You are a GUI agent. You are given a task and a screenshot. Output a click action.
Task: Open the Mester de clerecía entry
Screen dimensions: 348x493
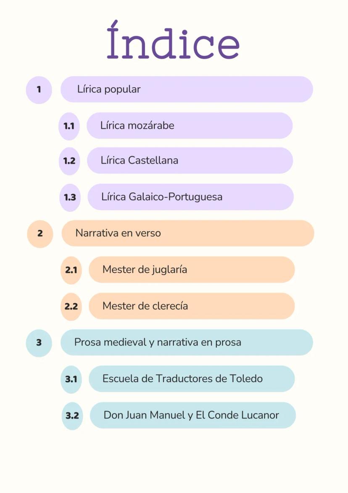[x=192, y=306]
